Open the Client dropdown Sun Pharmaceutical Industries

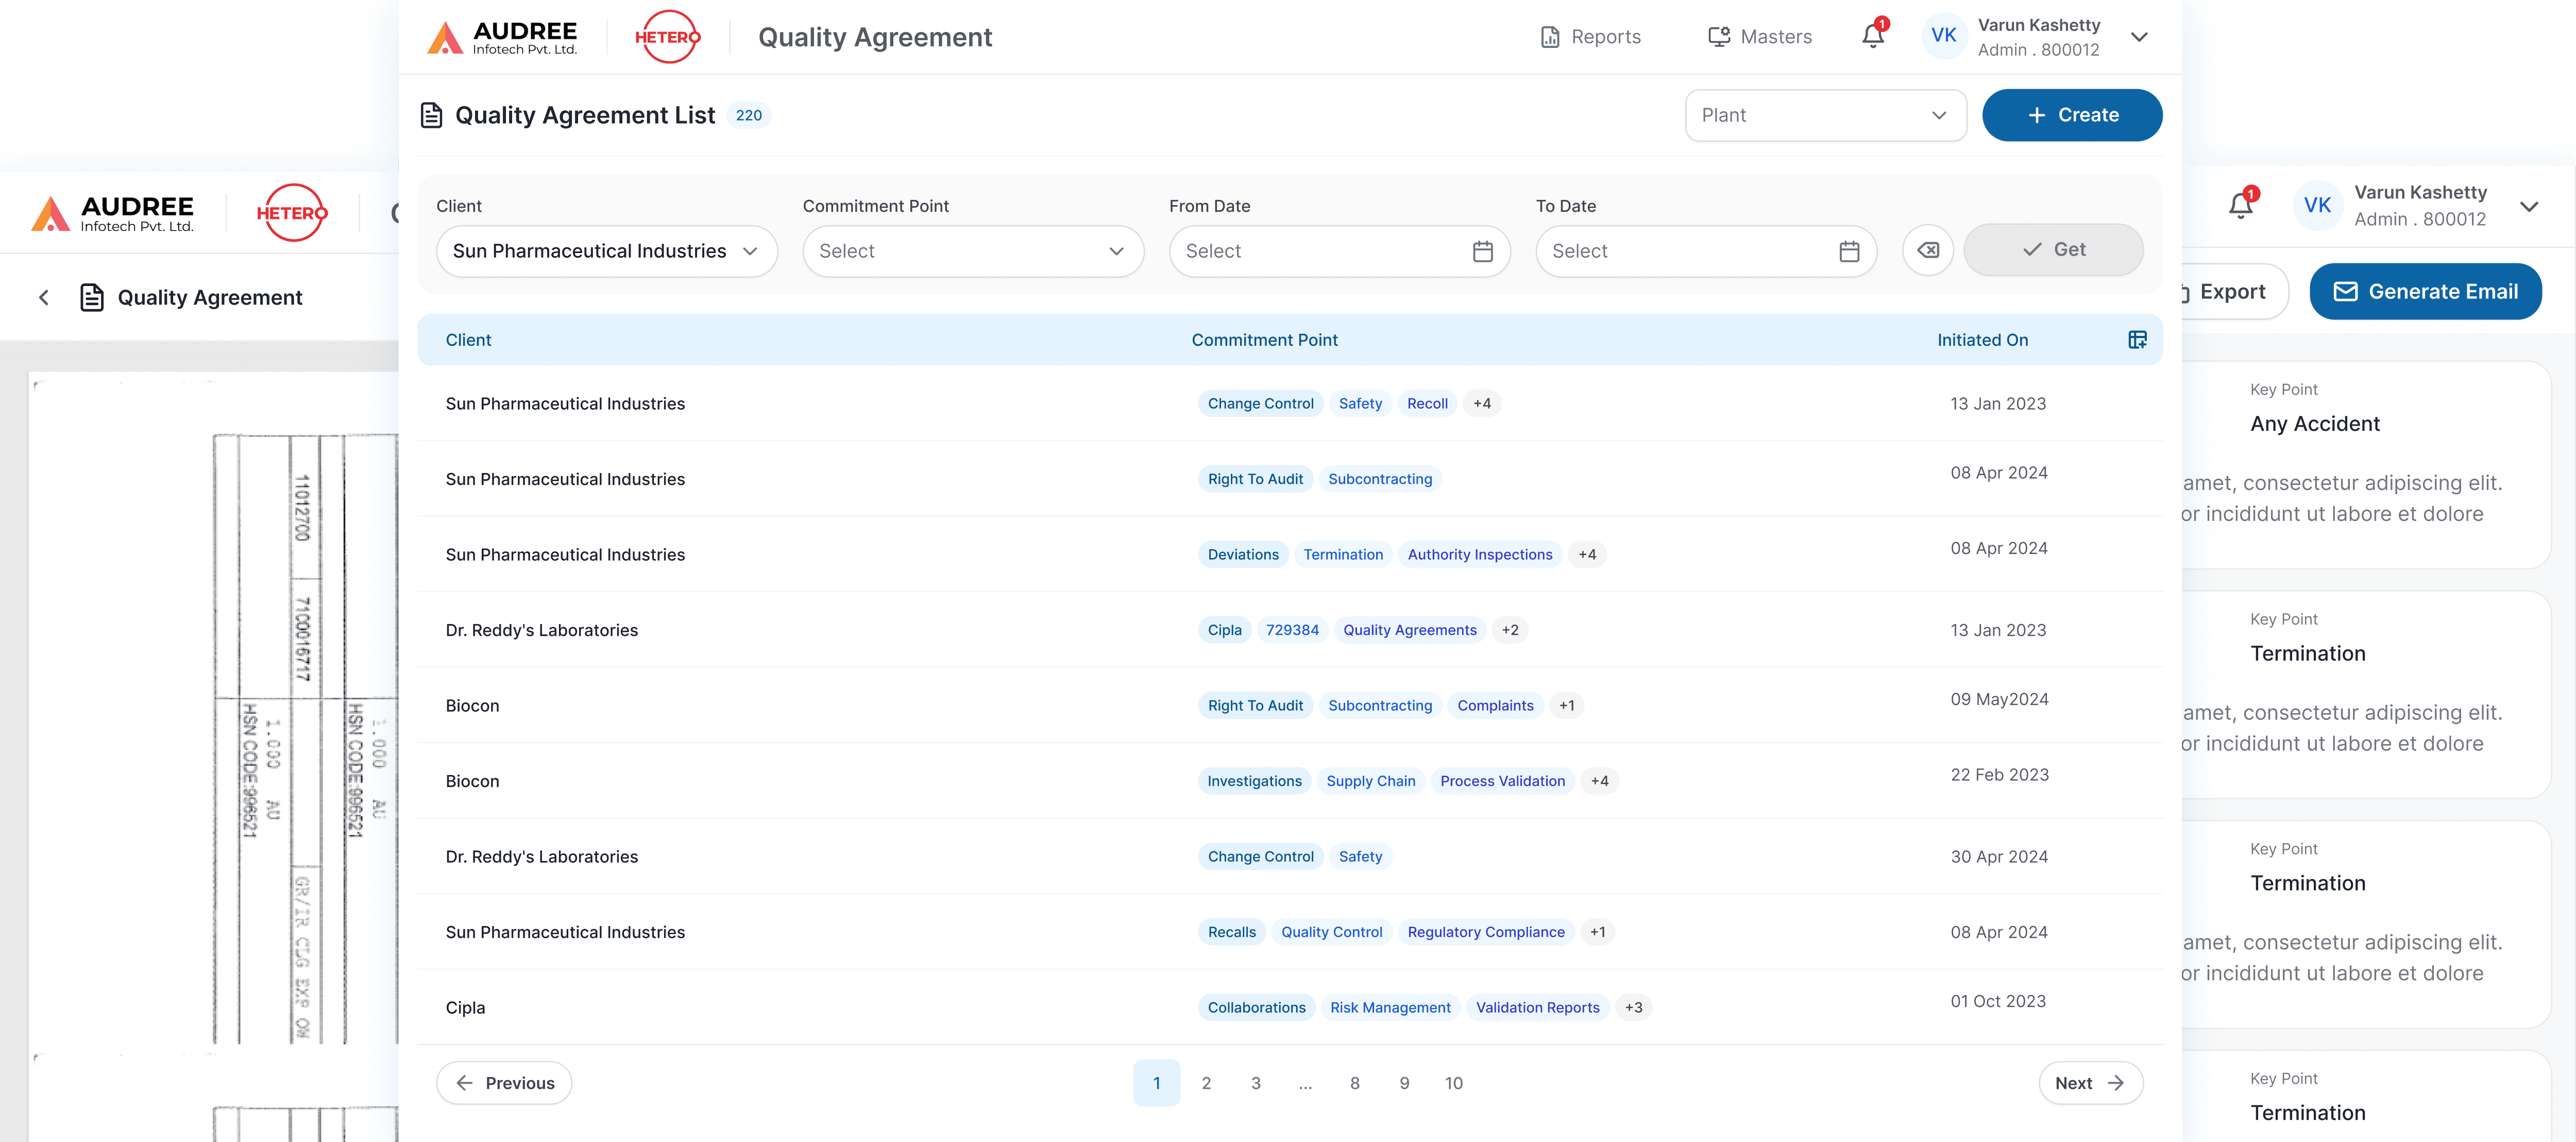[606, 251]
